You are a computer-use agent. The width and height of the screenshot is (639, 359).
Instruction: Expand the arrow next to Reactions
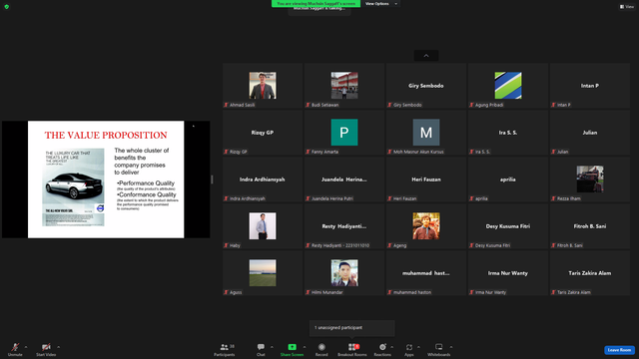pyautogui.click(x=392, y=347)
